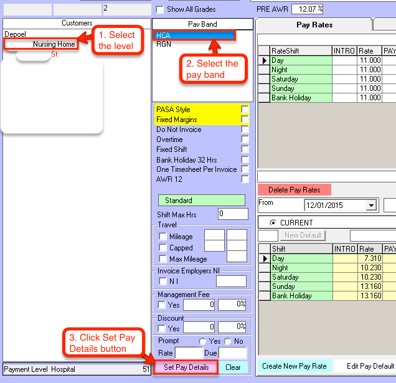
Task: Tick the Fixed Margins checkbox
Action: pyautogui.click(x=245, y=120)
